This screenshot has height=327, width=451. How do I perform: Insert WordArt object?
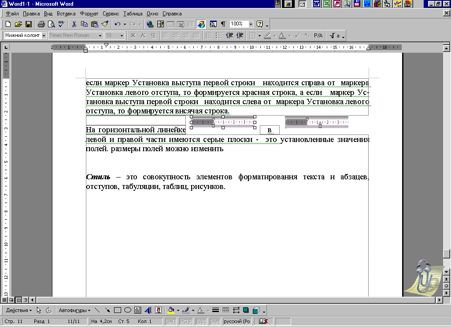click(x=148, y=310)
